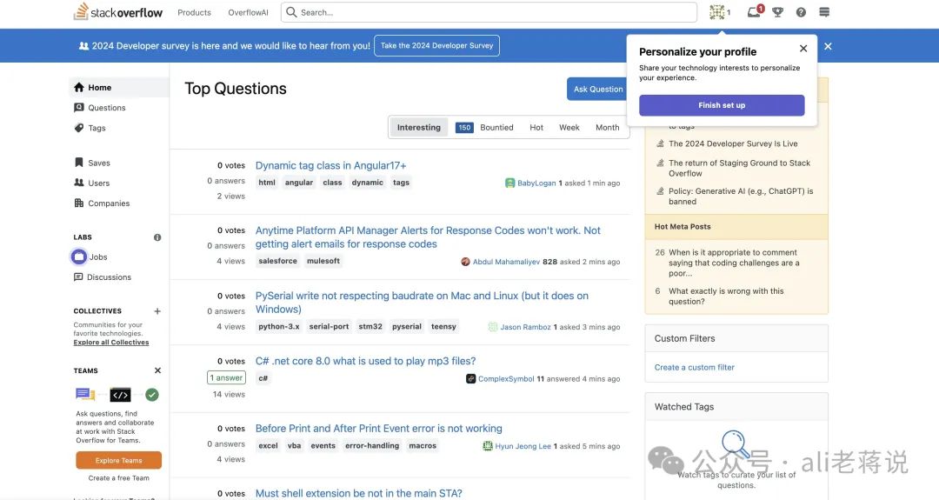Image resolution: width=939 pixels, height=500 pixels.
Task: Click the Labs info icon
Action: [x=157, y=237]
